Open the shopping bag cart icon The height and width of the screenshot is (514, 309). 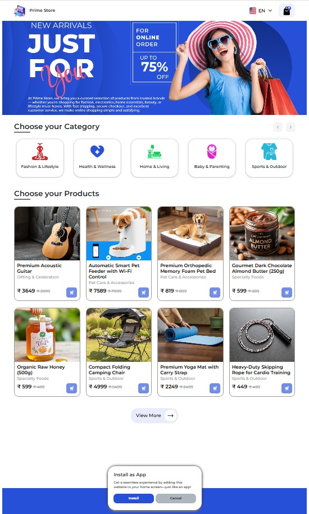[287, 11]
